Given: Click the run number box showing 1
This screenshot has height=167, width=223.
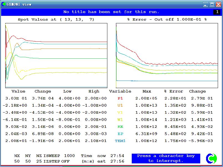Looking at the screenshot, I should click(217, 12).
